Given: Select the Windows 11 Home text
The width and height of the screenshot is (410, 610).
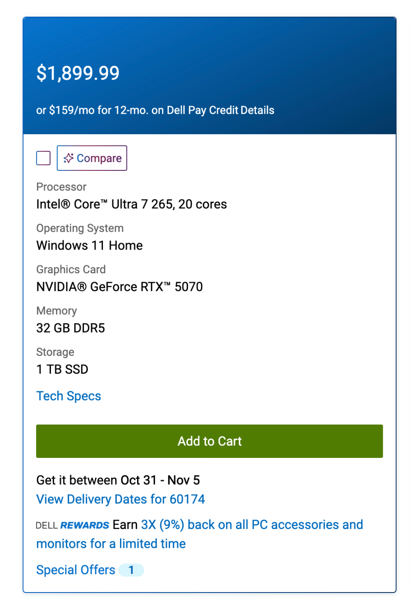Looking at the screenshot, I should (x=89, y=246).
